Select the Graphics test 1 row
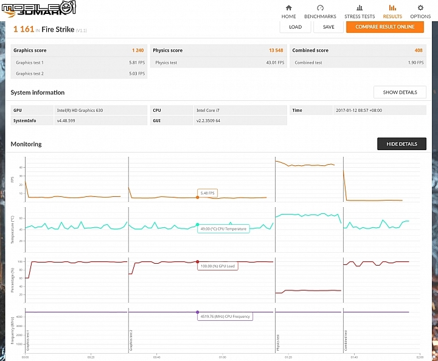438x361 pixels. 79,63
